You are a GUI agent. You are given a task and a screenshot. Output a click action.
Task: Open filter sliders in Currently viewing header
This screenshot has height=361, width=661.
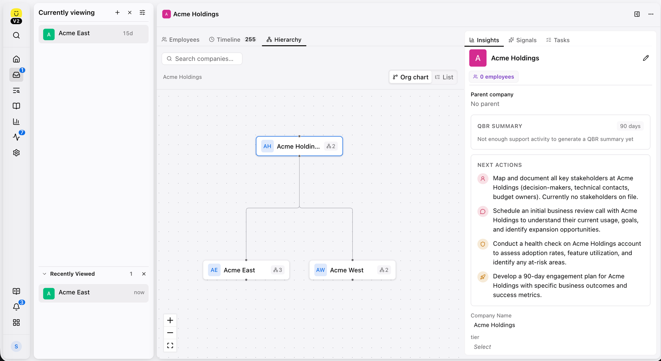tap(142, 13)
